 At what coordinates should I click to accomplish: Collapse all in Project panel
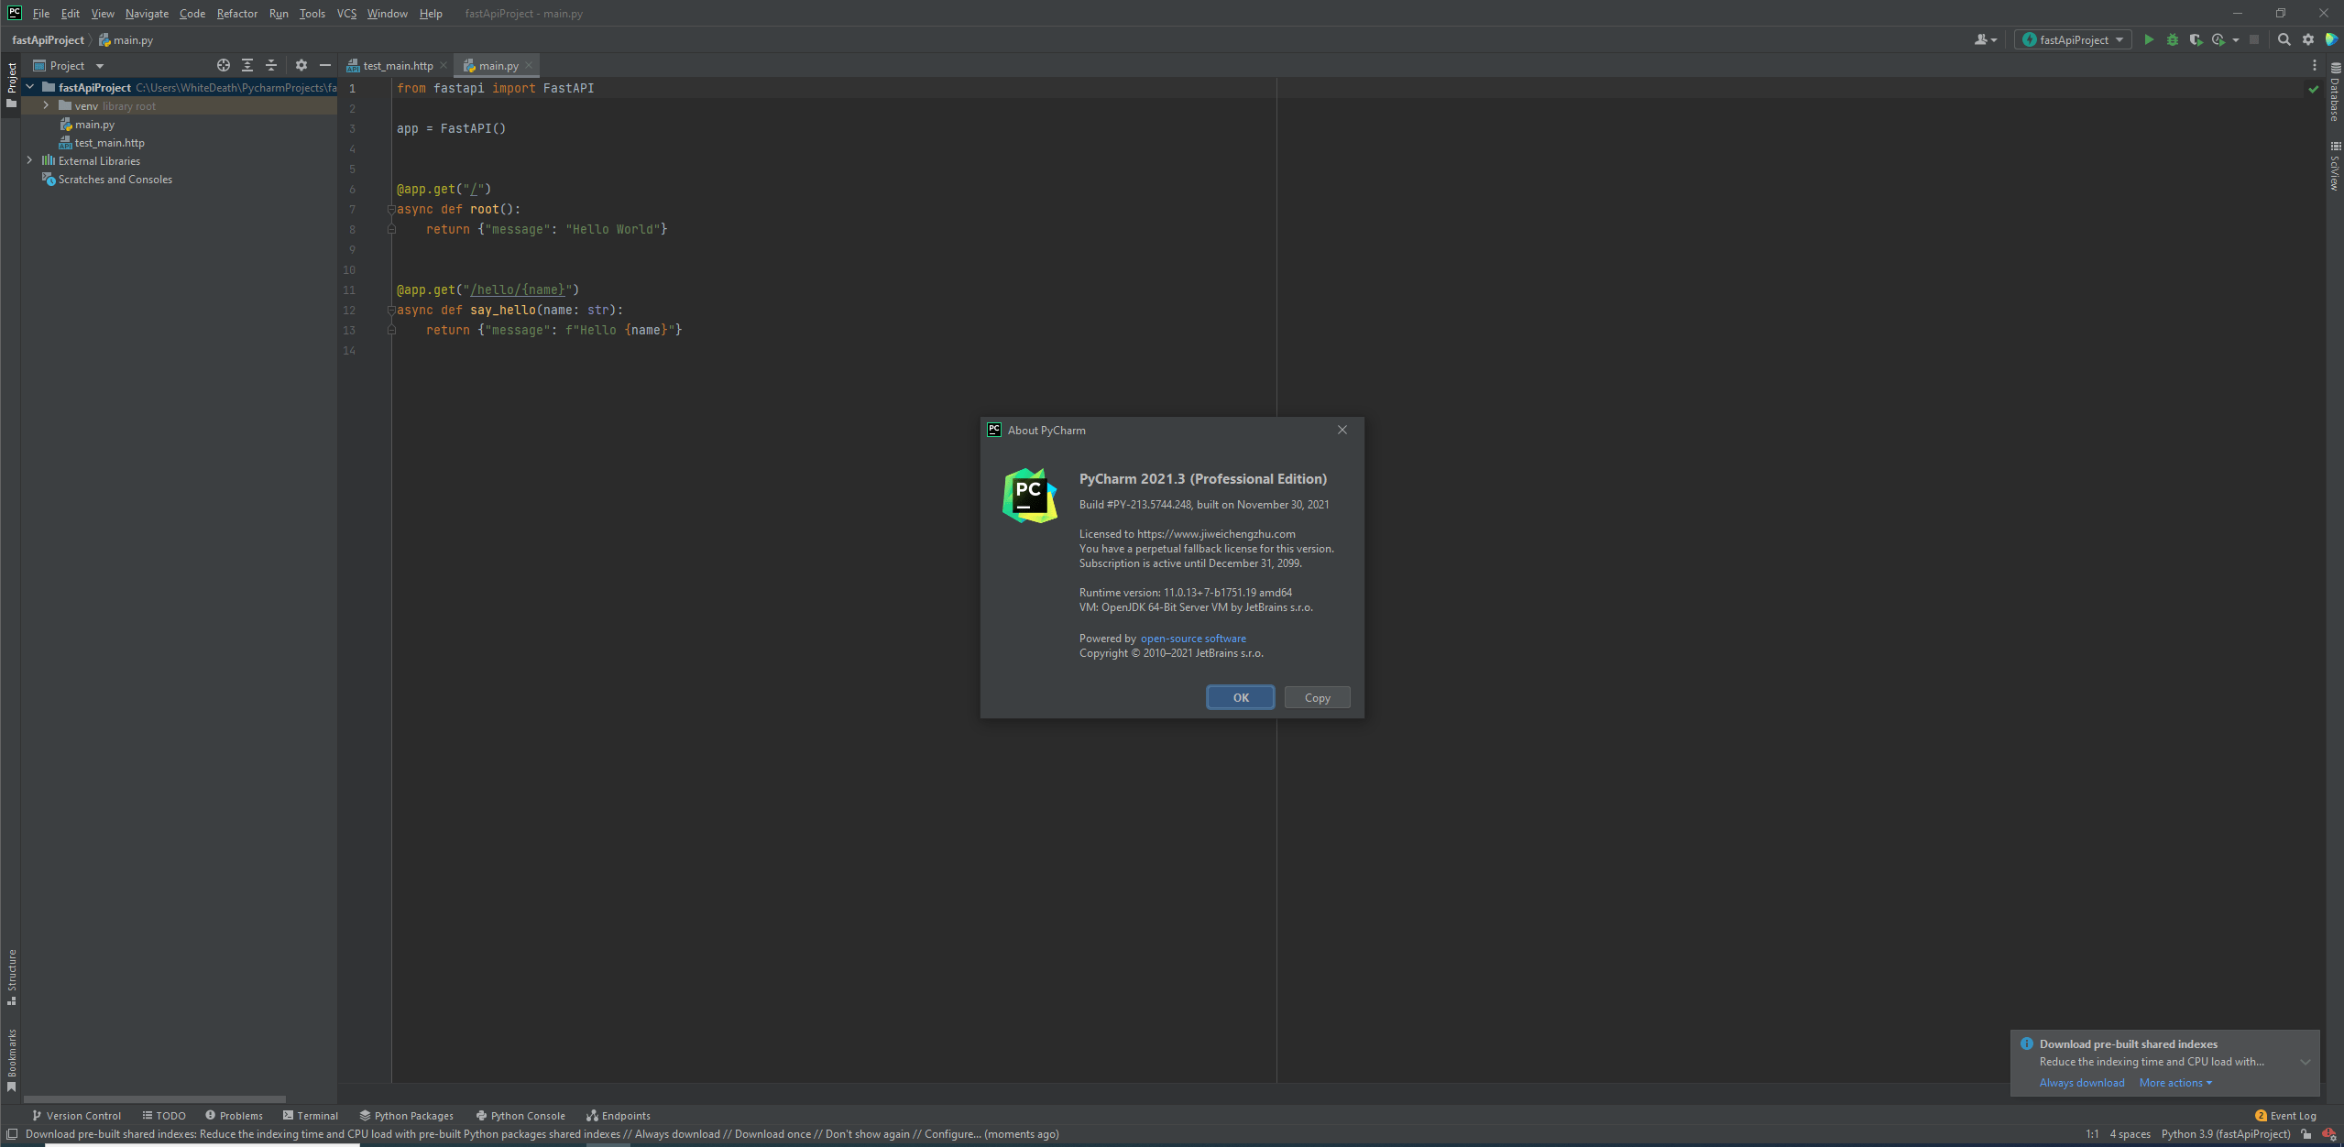[271, 65]
